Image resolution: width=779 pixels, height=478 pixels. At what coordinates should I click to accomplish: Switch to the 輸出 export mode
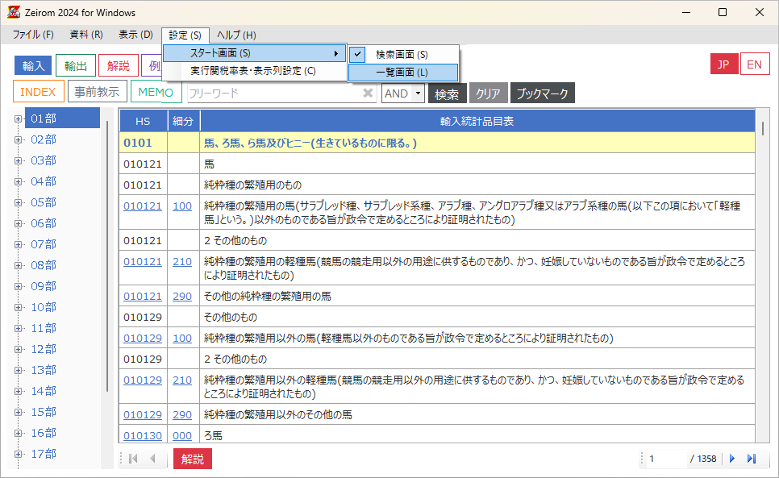coord(76,65)
